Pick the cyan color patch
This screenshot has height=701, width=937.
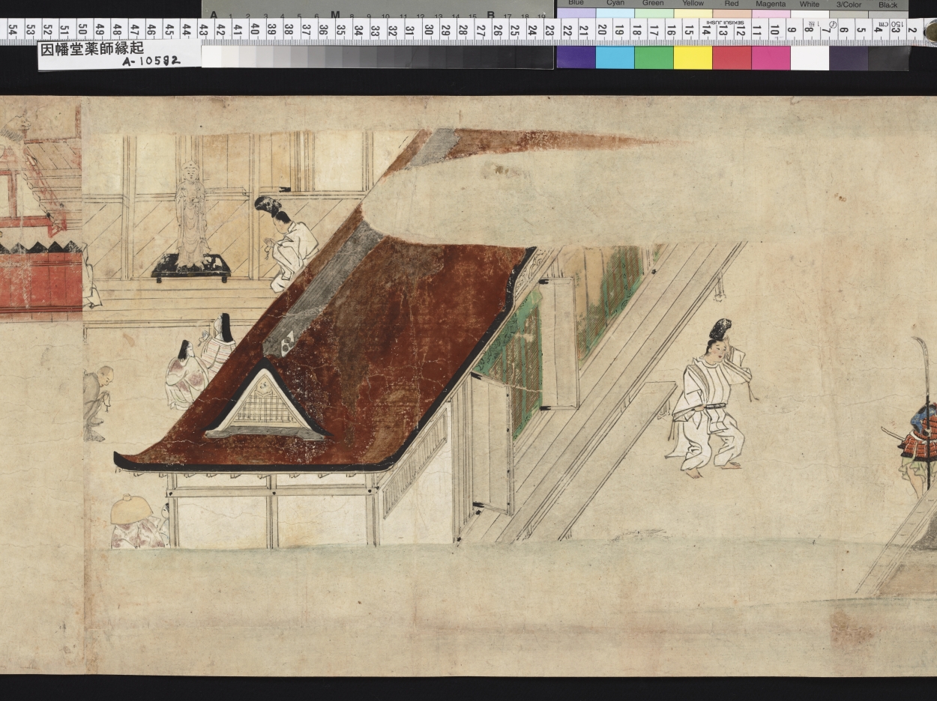click(x=615, y=58)
